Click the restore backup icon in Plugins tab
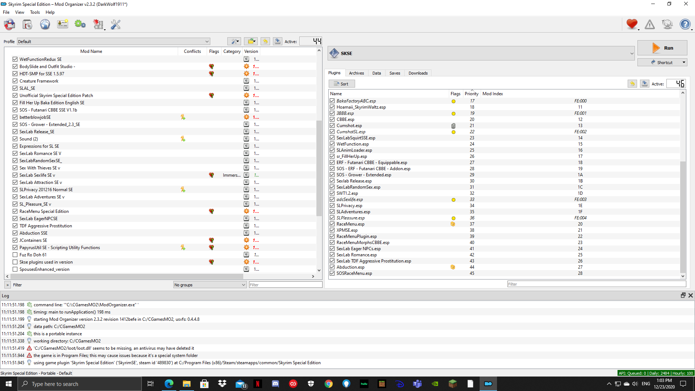 point(632,84)
